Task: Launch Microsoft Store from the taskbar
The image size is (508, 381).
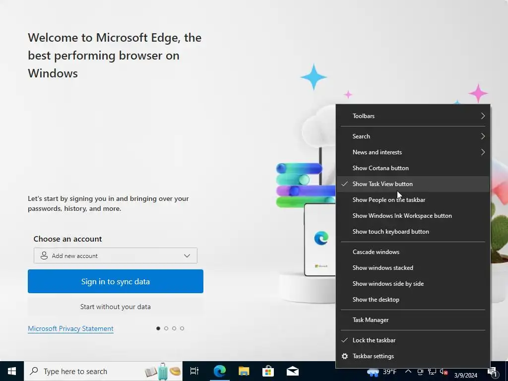Action: 268,371
